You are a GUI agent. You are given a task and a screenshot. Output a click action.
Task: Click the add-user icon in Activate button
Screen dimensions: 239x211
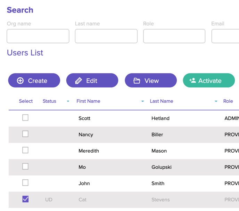coord(192,81)
